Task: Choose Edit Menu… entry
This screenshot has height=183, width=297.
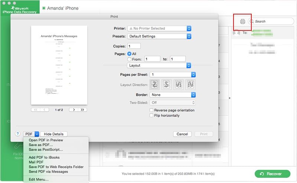Action: (x=39, y=179)
